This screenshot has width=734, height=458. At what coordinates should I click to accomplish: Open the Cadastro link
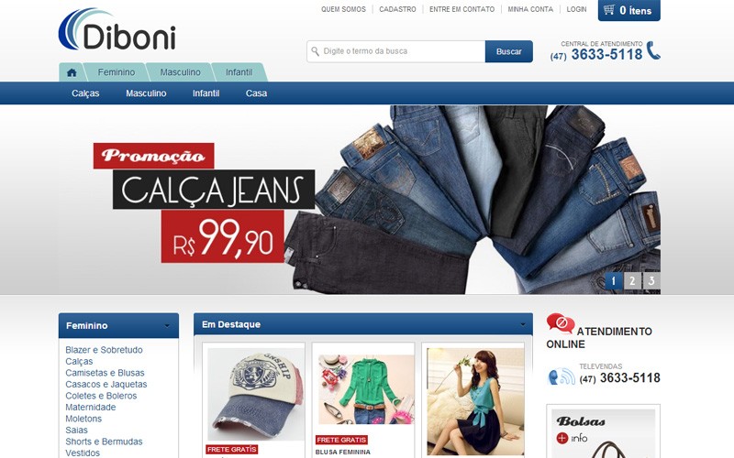[x=397, y=9]
